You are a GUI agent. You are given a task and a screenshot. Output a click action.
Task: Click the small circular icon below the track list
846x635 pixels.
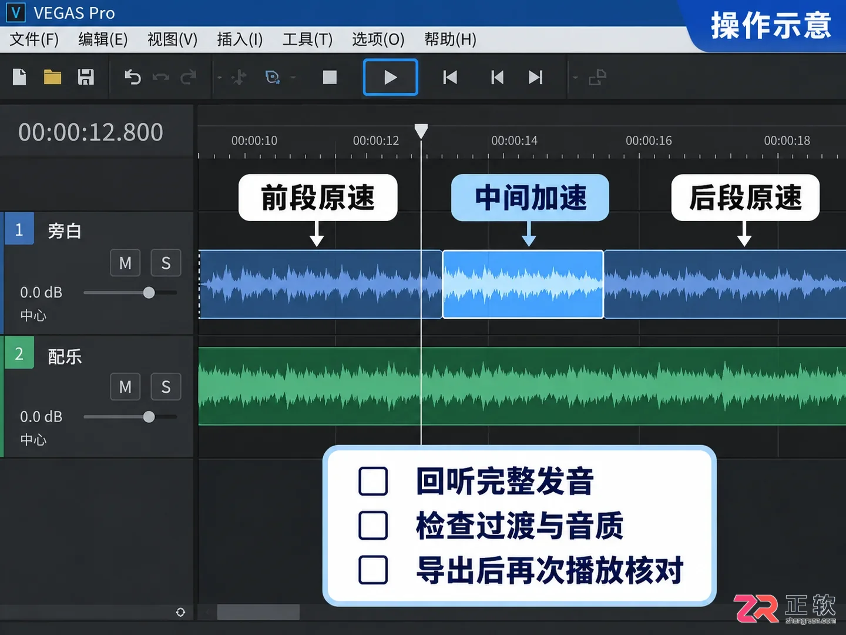(x=180, y=612)
